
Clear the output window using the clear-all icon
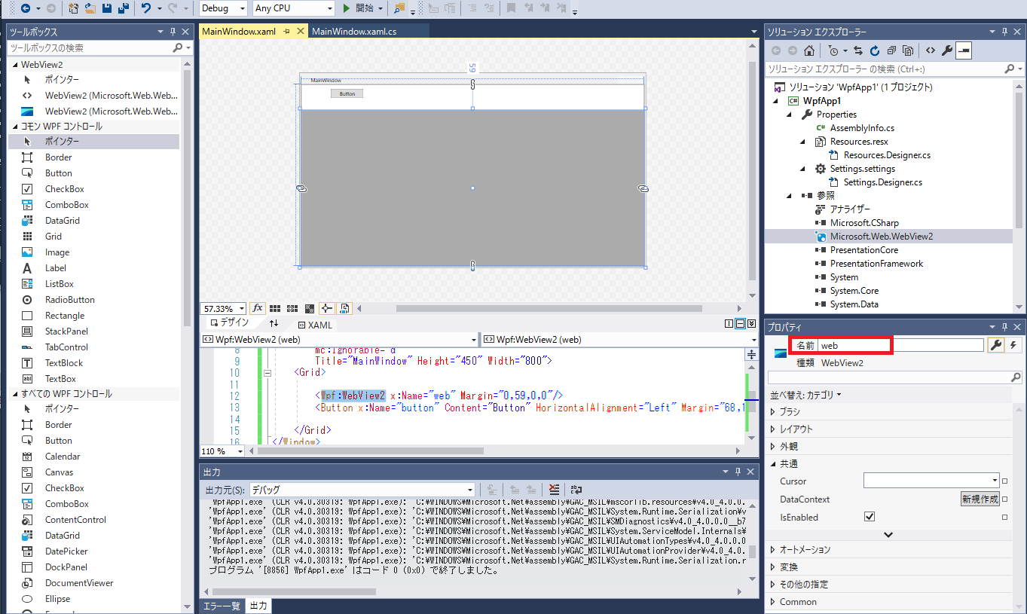pyautogui.click(x=554, y=489)
